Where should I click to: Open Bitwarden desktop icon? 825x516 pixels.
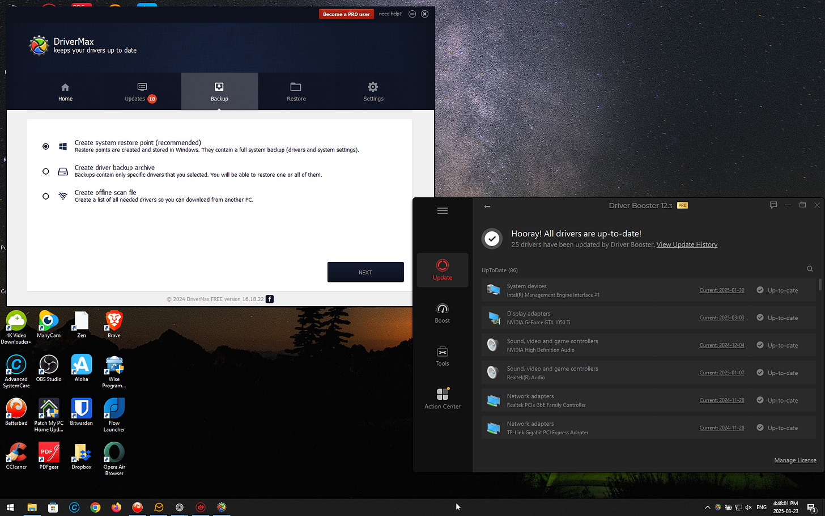[x=82, y=412]
